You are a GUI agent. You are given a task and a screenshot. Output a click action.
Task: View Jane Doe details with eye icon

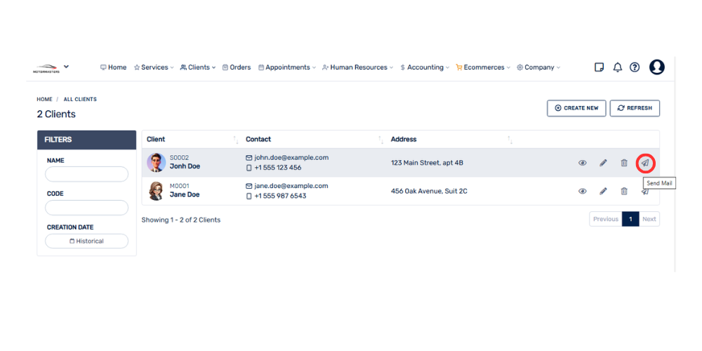pyautogui.click(x=582, y=191)
